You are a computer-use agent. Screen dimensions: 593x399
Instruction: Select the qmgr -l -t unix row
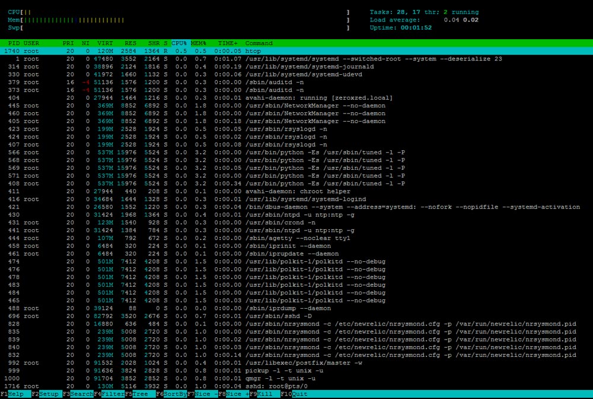click(296, 379)
